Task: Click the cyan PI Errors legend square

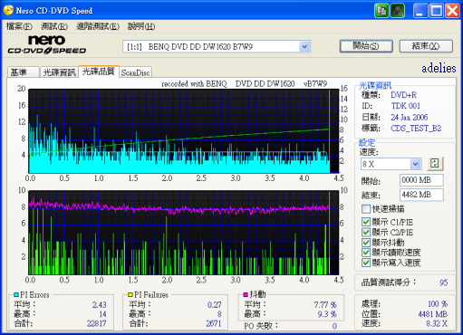Action: [x=16, y=294]
